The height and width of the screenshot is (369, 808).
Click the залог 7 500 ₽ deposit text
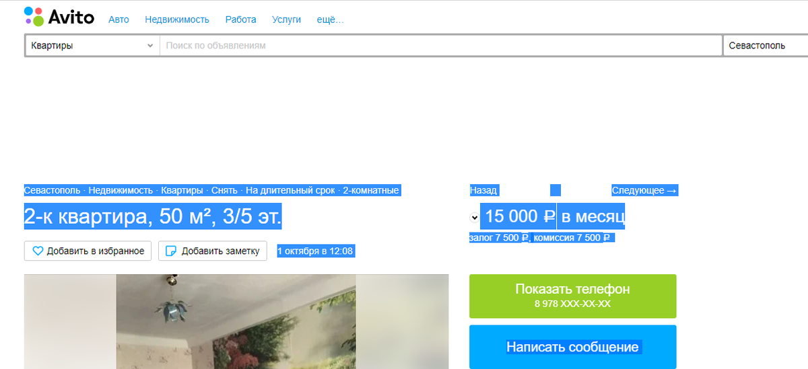500,237
